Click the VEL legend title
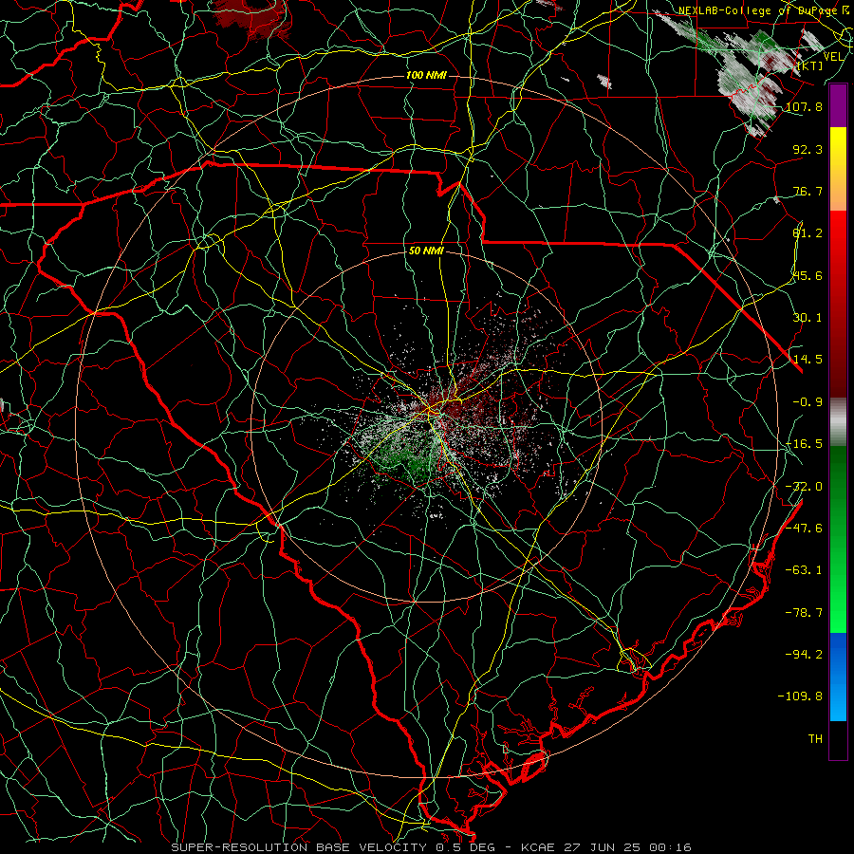Image resolution: width=854 pixels, height=854 pixels. (x=833, y=57)
